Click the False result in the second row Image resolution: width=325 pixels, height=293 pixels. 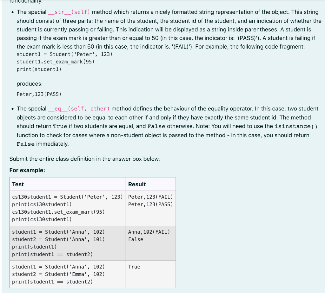tap(135, 239)
